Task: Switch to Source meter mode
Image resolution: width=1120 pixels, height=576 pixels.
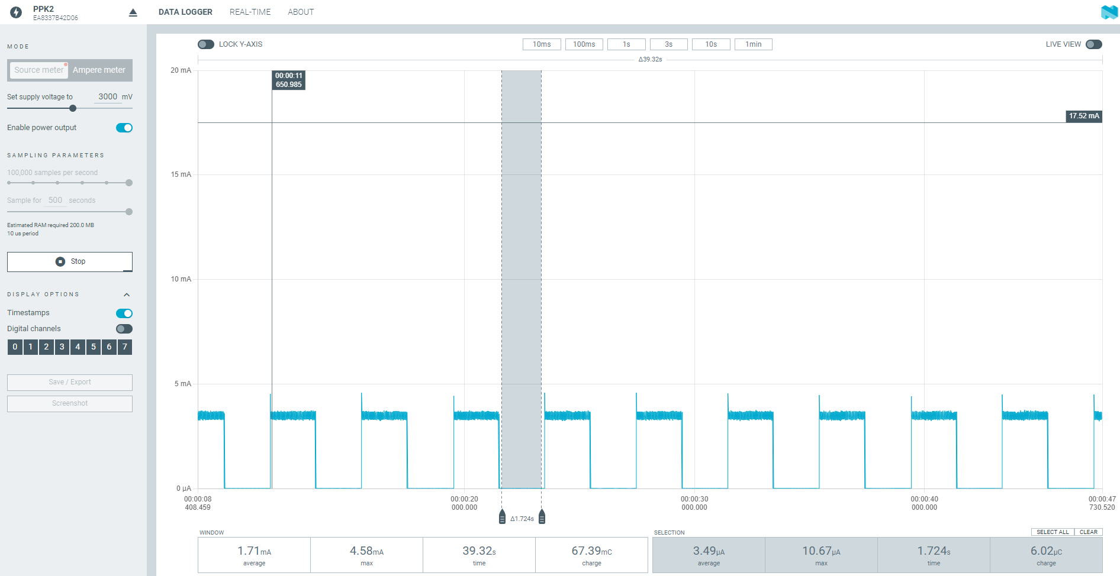Action: click(x=38, y=70)
